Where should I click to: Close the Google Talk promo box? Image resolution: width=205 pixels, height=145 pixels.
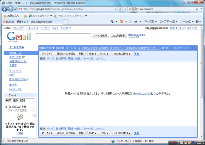click(34, 116)
